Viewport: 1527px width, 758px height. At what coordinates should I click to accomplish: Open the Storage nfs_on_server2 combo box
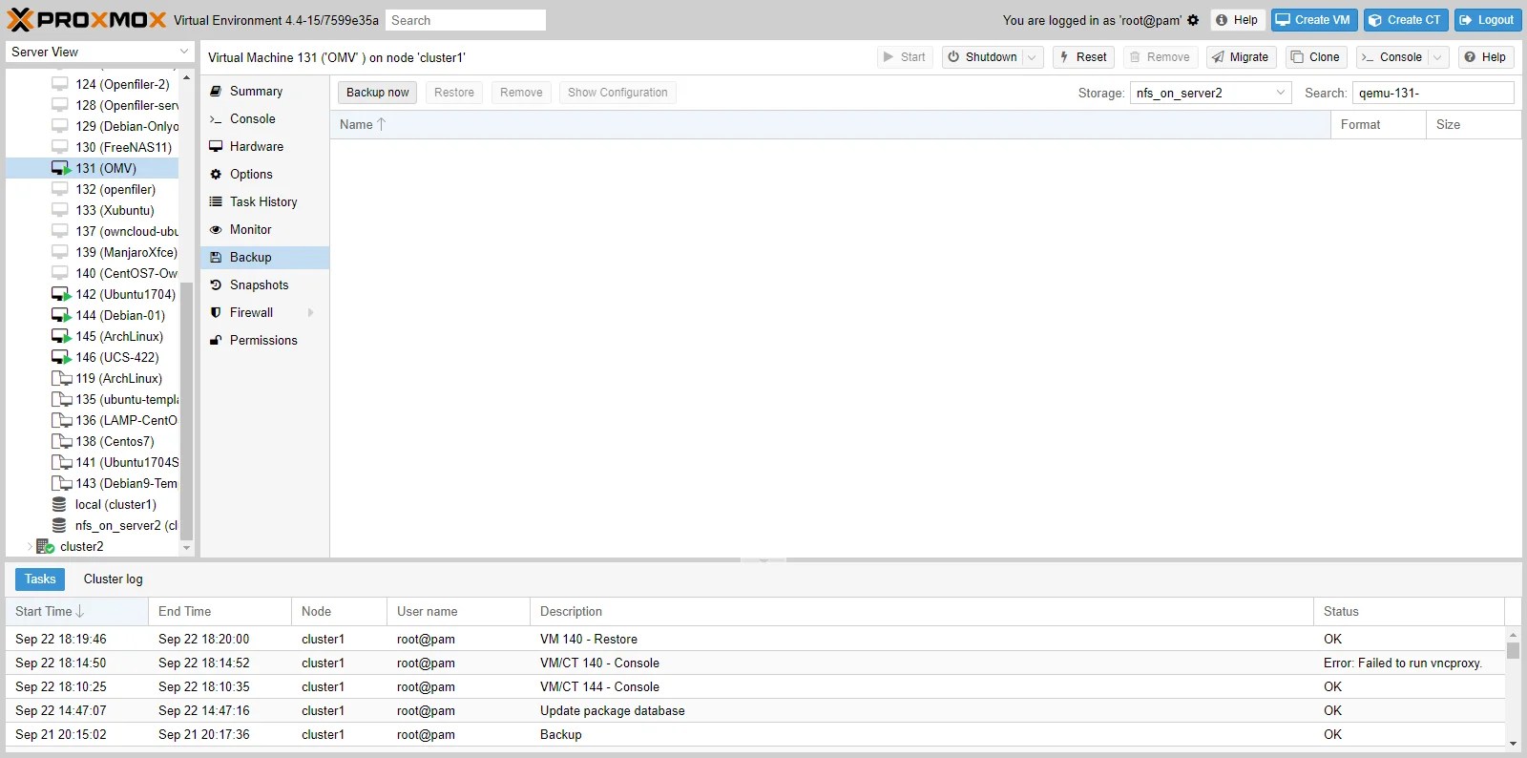(1210, 93)
